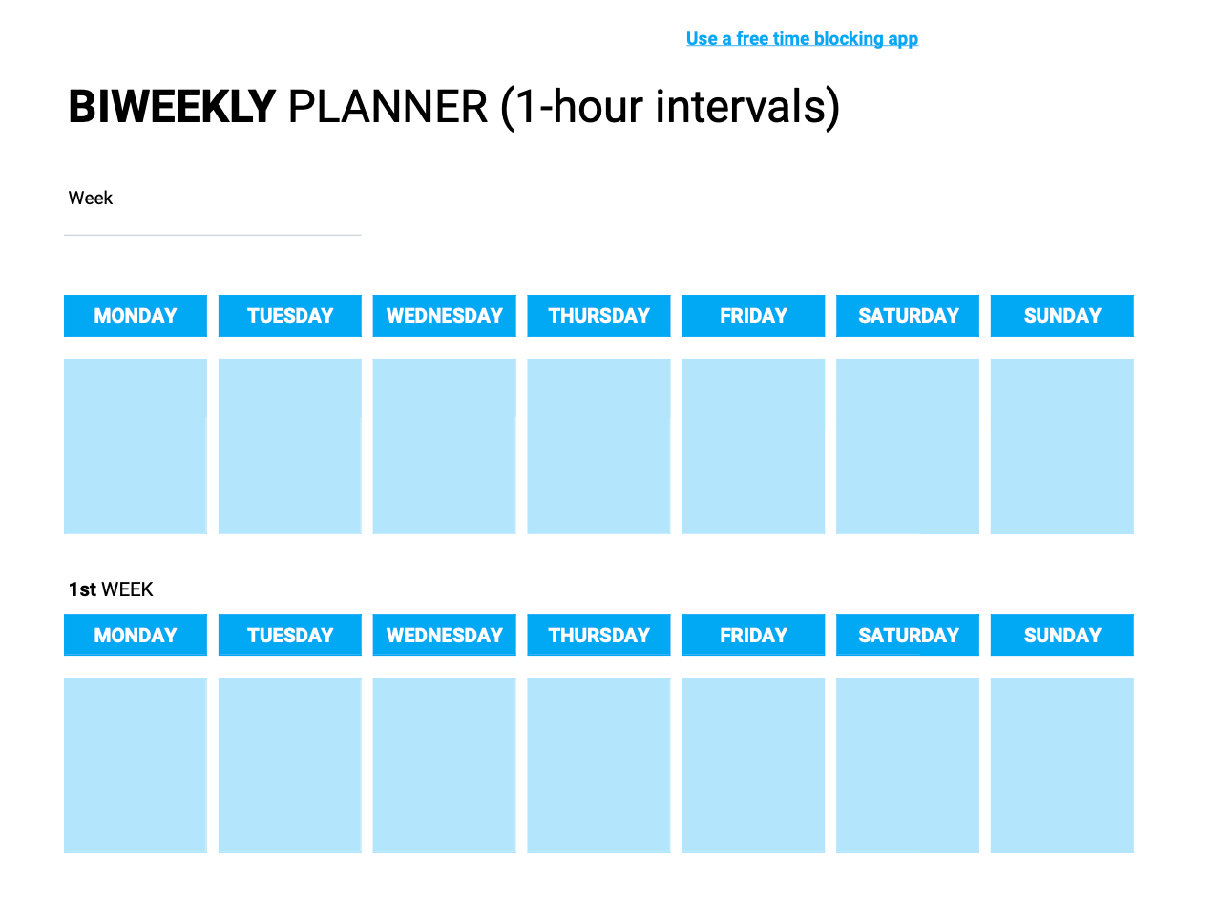1218x922 pixels.
Task: Click the 1st WEEK blue box for SUNDAY
Action: tap(1061, 765)
